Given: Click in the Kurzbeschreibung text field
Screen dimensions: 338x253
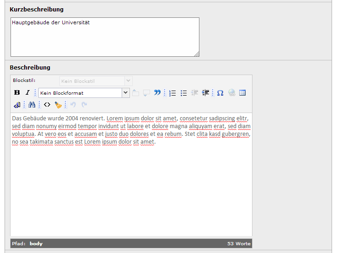Looking at the screenshot, I should 105,37.
